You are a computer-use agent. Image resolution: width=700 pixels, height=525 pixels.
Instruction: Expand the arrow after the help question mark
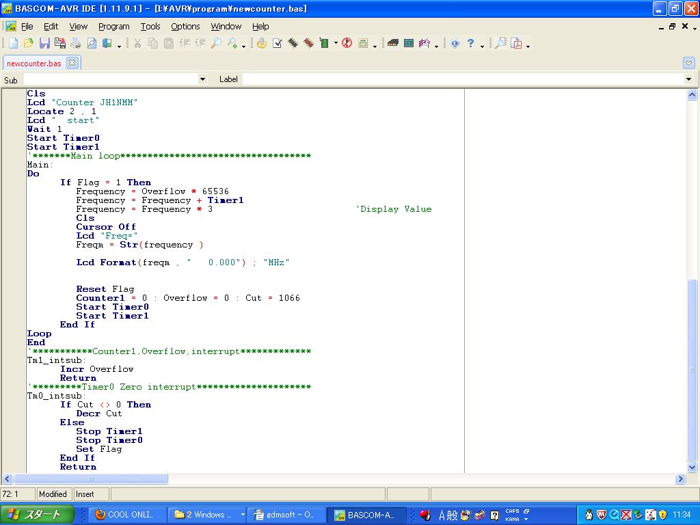pyautogui.click(x=482, y=46)
